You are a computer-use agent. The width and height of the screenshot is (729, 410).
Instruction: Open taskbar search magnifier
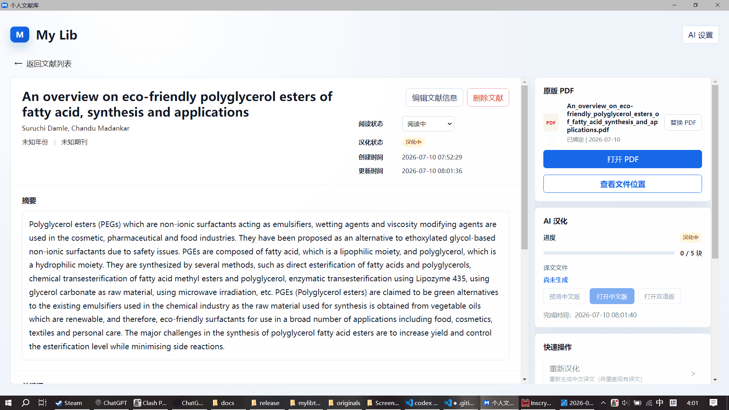(x=25, y=403)
